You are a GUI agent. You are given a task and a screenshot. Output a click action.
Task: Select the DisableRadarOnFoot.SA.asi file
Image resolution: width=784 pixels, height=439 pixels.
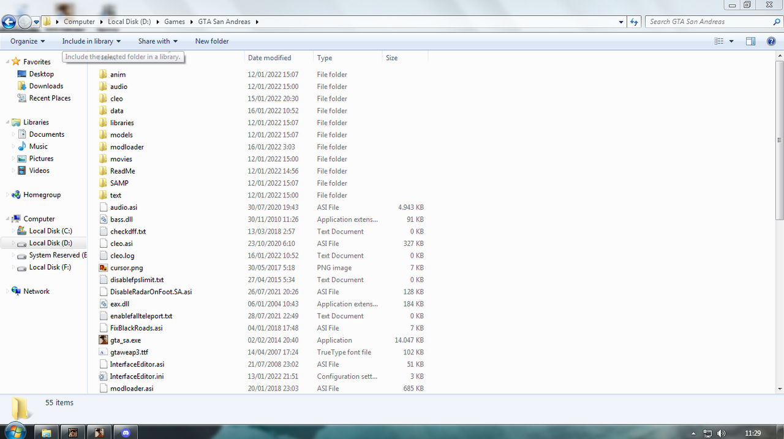[151, 292]
